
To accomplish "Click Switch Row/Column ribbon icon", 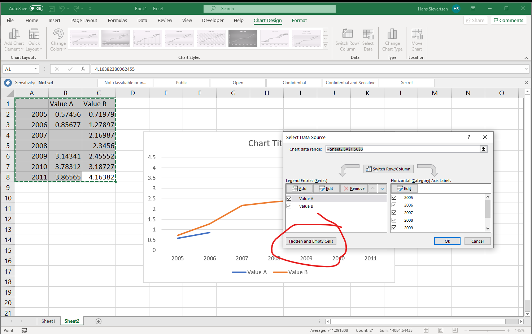I will coord(347,40).
